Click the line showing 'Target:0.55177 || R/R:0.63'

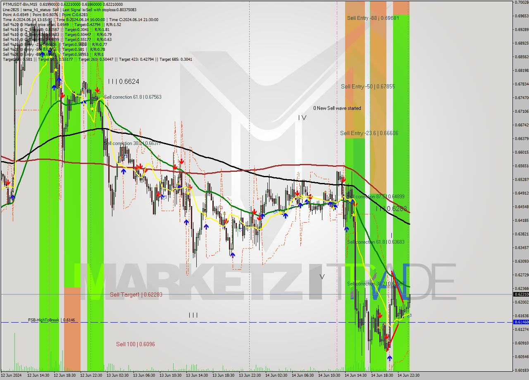tap(57, 39)
